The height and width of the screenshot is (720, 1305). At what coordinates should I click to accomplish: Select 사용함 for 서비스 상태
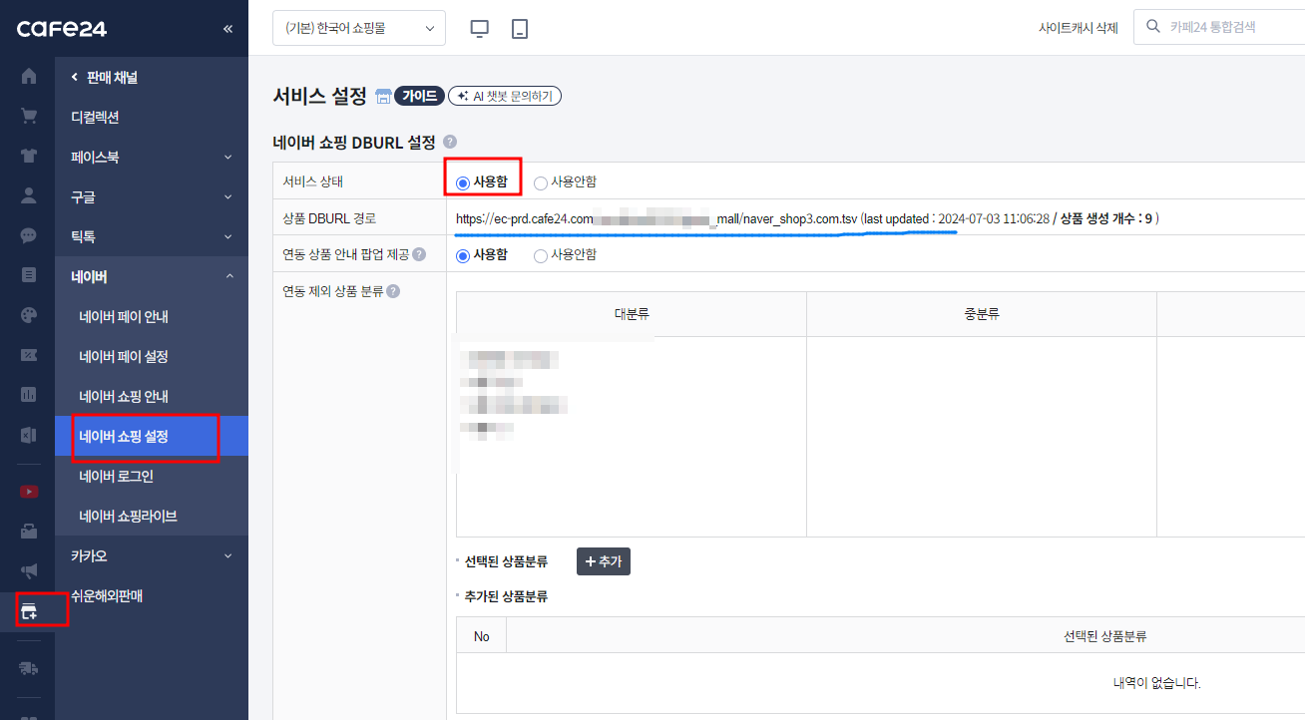(462, 182)
